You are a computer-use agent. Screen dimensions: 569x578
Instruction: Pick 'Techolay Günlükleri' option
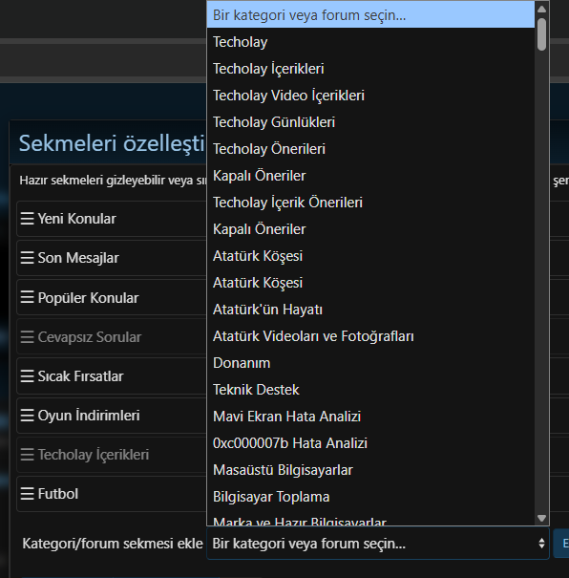[x=370, y=122]
